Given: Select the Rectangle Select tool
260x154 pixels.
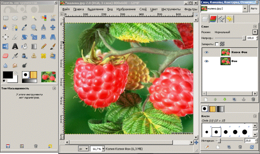Looking at the screenshot, I should [x=6, y=18].
